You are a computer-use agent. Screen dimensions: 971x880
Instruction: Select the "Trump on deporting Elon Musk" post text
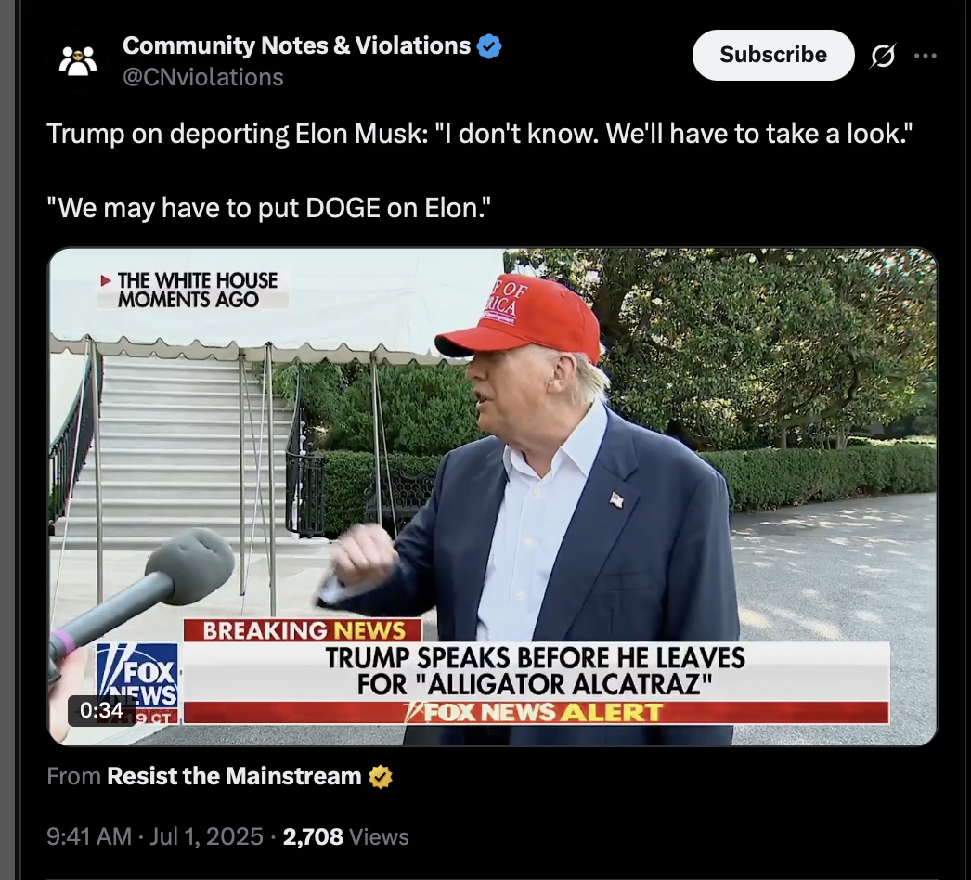tap(479, 134)
